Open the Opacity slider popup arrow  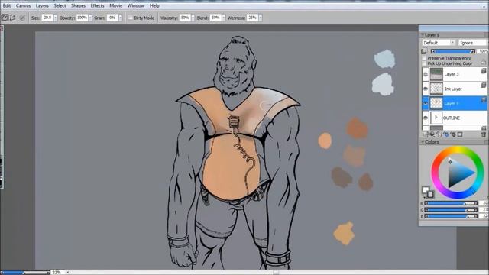point(90,18)
